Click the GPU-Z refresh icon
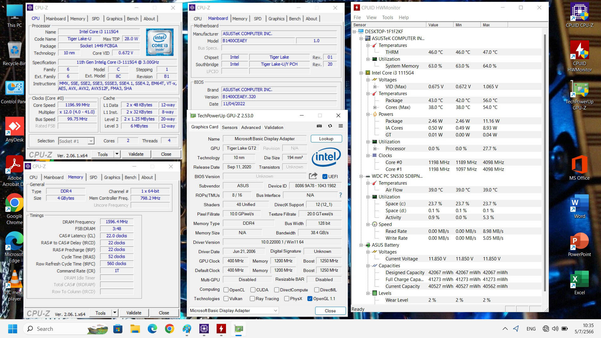This screenshot has height=338, width=601. click(x=330, y=126)
